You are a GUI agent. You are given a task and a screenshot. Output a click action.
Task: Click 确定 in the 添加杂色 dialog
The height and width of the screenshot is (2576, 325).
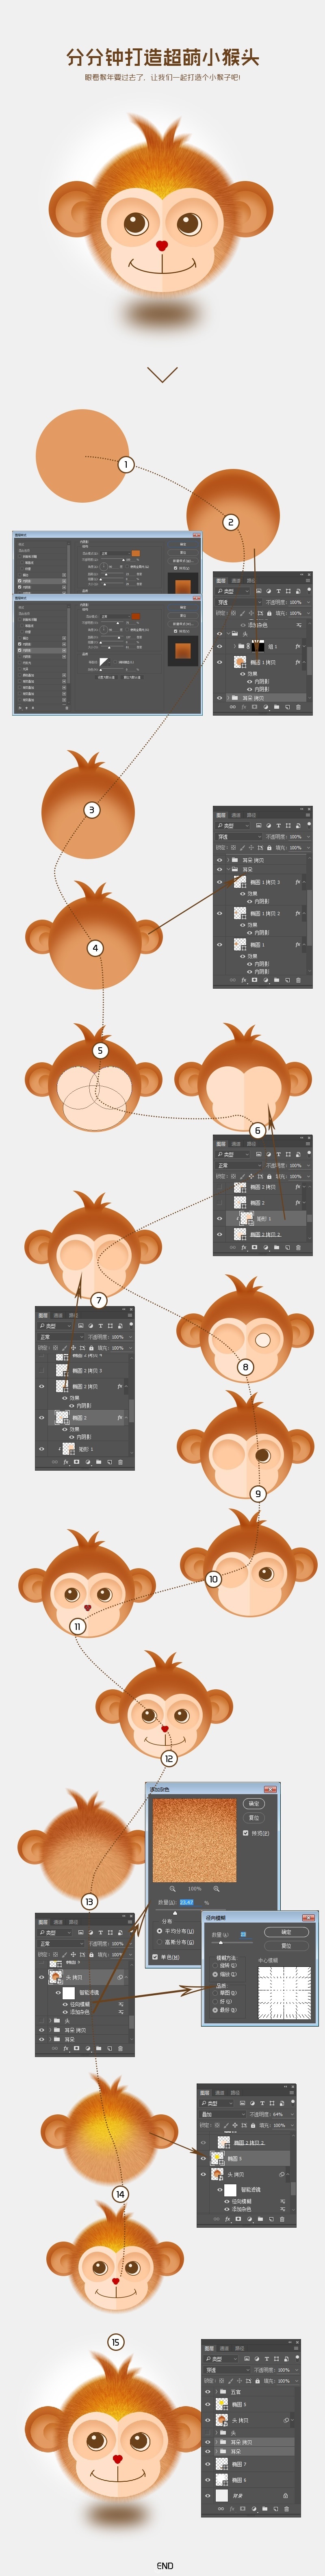tap(254, 1803)
